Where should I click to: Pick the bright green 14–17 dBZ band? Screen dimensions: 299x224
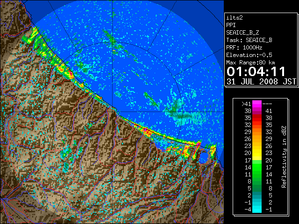pyautogui.click(x=257, y=167)
